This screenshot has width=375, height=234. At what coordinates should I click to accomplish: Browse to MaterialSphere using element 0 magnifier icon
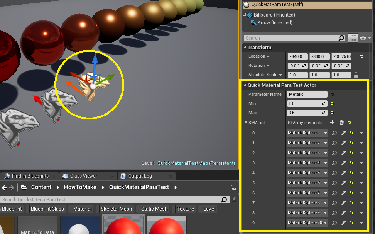[x=334, y=133]
